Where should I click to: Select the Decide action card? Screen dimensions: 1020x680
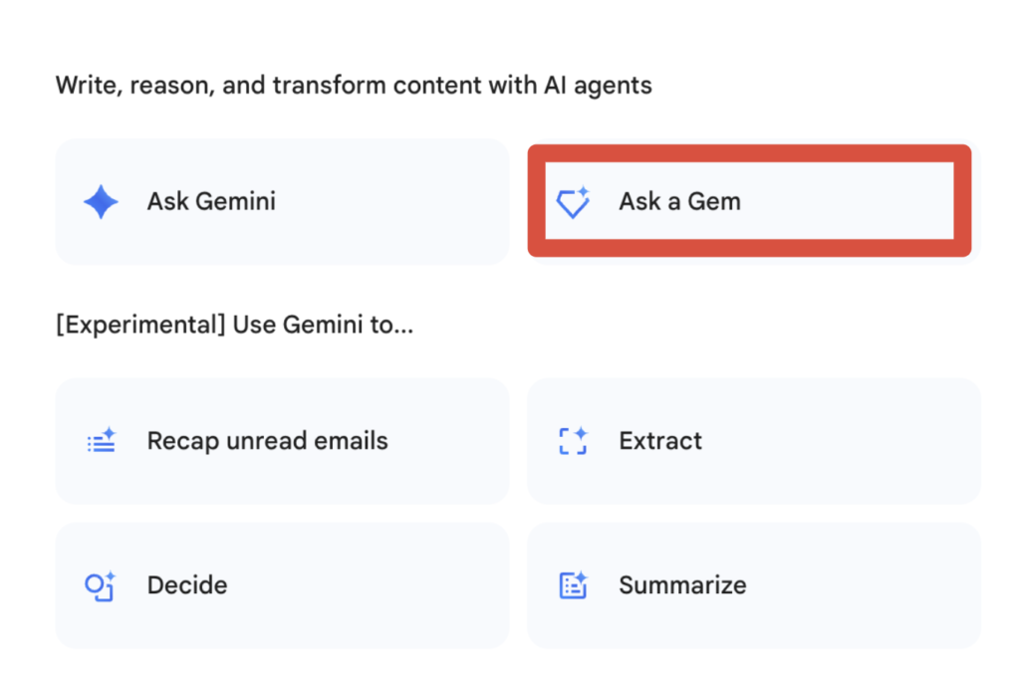pos(282,585)
